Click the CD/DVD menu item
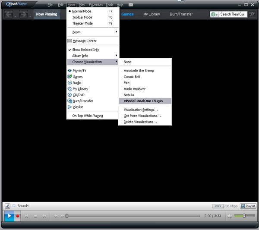Viewport: 259px width, 230px height. [93, 95]
